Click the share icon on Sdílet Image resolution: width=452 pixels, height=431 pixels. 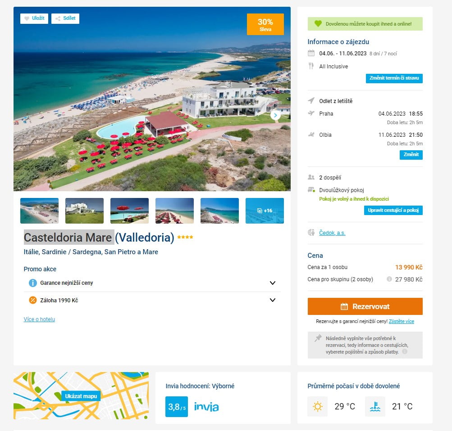(58, 18)
